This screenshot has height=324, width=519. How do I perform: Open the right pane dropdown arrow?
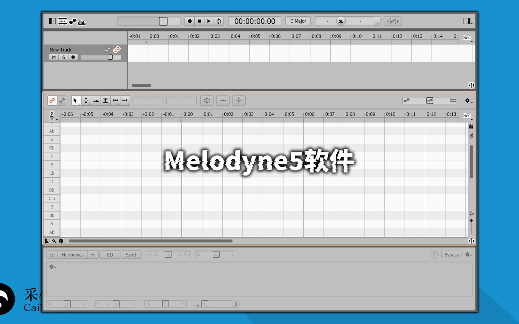(x=472, y=23)
